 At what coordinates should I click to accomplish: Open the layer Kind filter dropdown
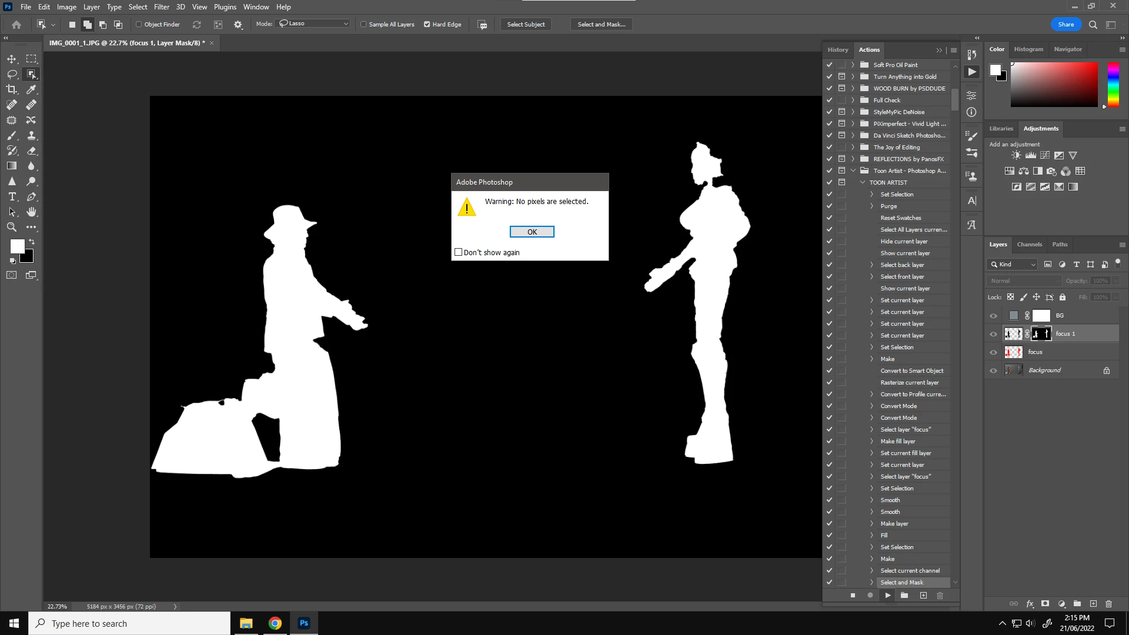[1012, 265]
